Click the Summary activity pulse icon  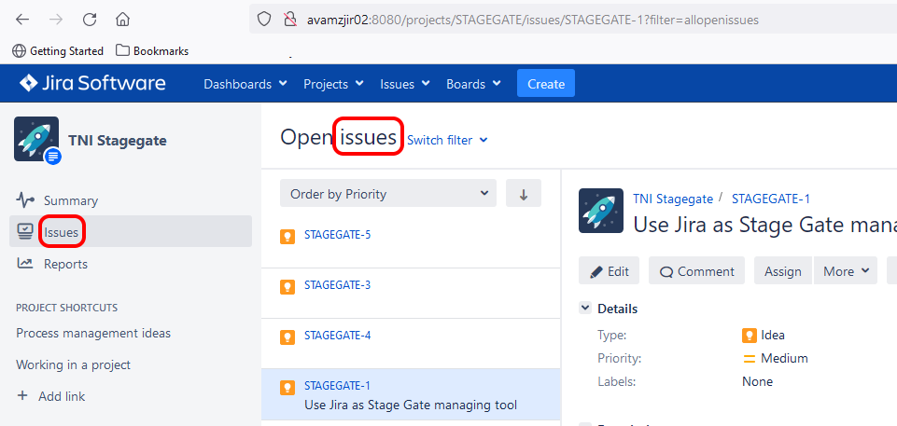coord(25,200)
